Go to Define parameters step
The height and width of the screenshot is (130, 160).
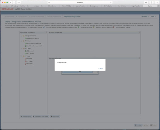click(54, 16)
